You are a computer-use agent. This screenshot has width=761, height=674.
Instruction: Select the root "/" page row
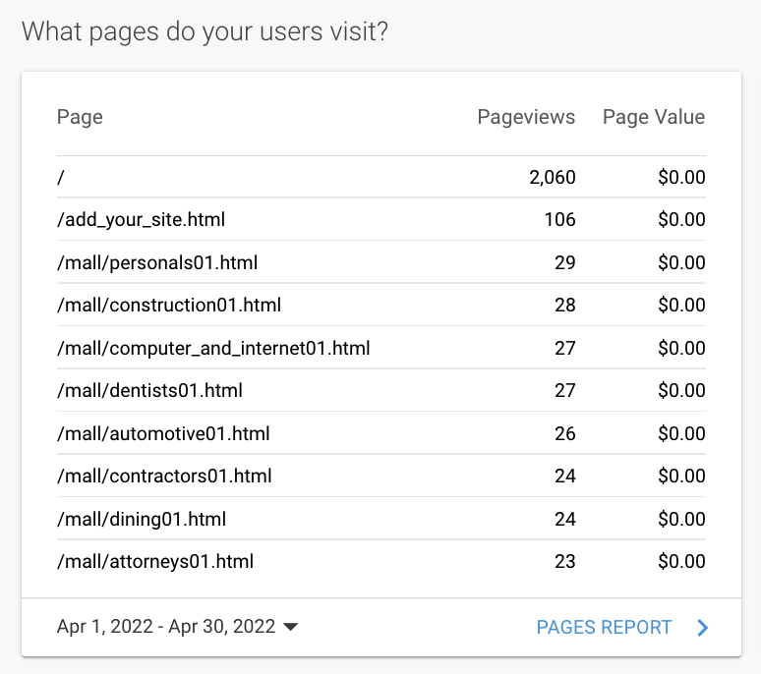click(61, 178)
